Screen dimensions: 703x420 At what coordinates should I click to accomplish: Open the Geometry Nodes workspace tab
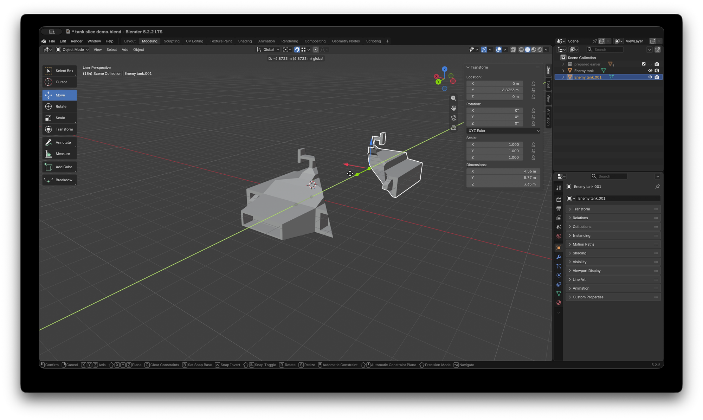346,41
